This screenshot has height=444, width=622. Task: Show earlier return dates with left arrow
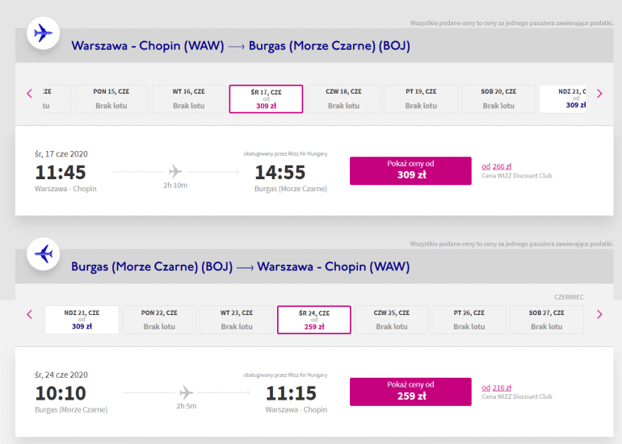(29, 314)
